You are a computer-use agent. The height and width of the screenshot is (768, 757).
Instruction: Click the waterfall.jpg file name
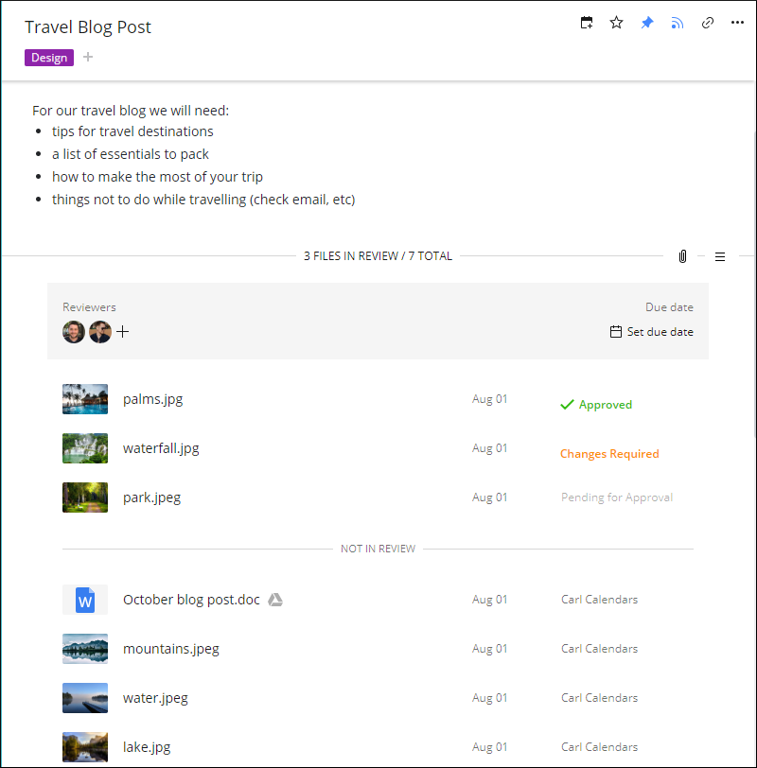pos(161,448)
